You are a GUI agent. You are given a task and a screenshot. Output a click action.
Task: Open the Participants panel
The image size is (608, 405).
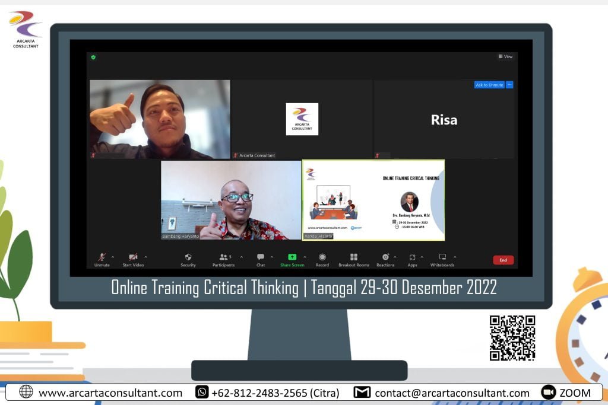coord(223,257)
